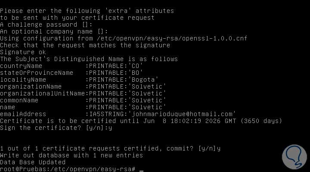Click the blinking cursor at the shell prompt
Screen dimensions: 310x172
click(x=141, y=169)
